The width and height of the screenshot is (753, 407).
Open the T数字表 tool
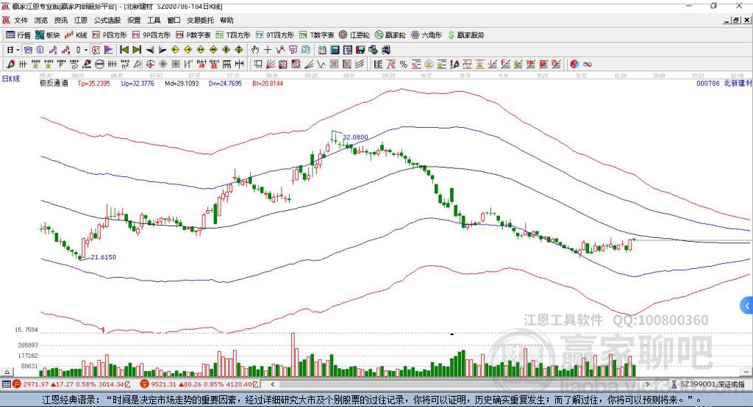pyautogui.click(x=316, y=35)
